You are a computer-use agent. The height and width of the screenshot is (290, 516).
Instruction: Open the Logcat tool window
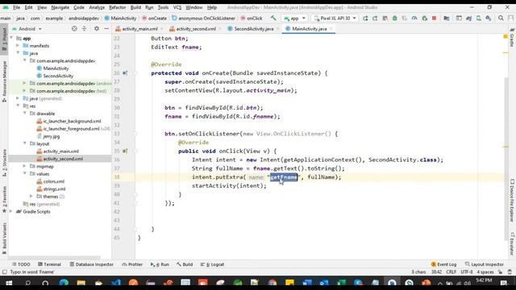(x=212, y=264)
